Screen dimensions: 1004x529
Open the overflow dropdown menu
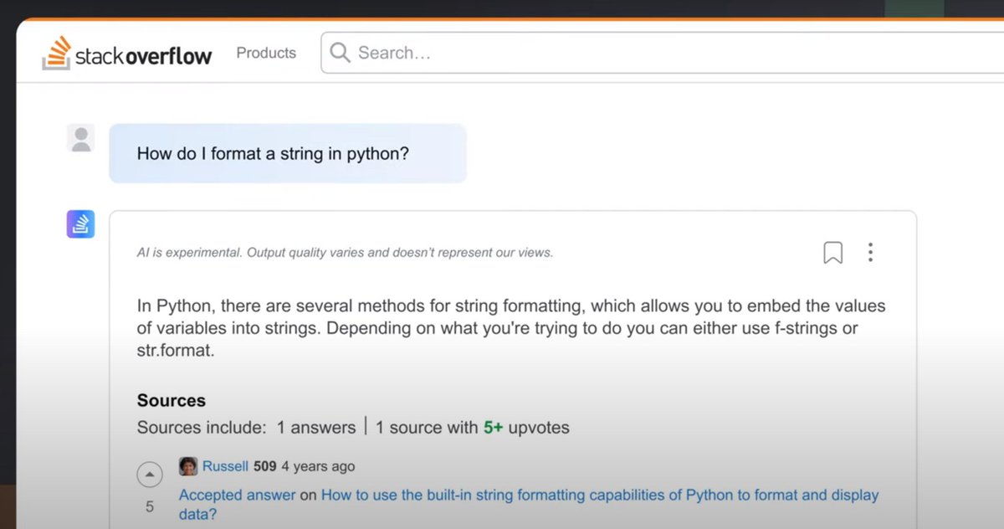click(x=870, y=252)
